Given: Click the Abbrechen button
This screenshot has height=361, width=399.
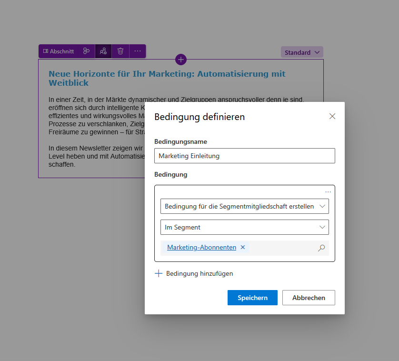Looking at the screenshot, I should coord(309,298).
